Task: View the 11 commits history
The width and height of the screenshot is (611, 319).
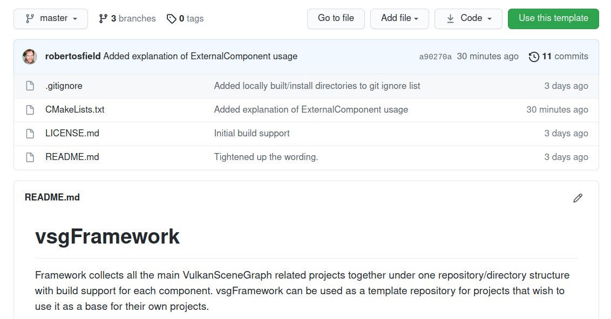Action: (x=559, y=56)
